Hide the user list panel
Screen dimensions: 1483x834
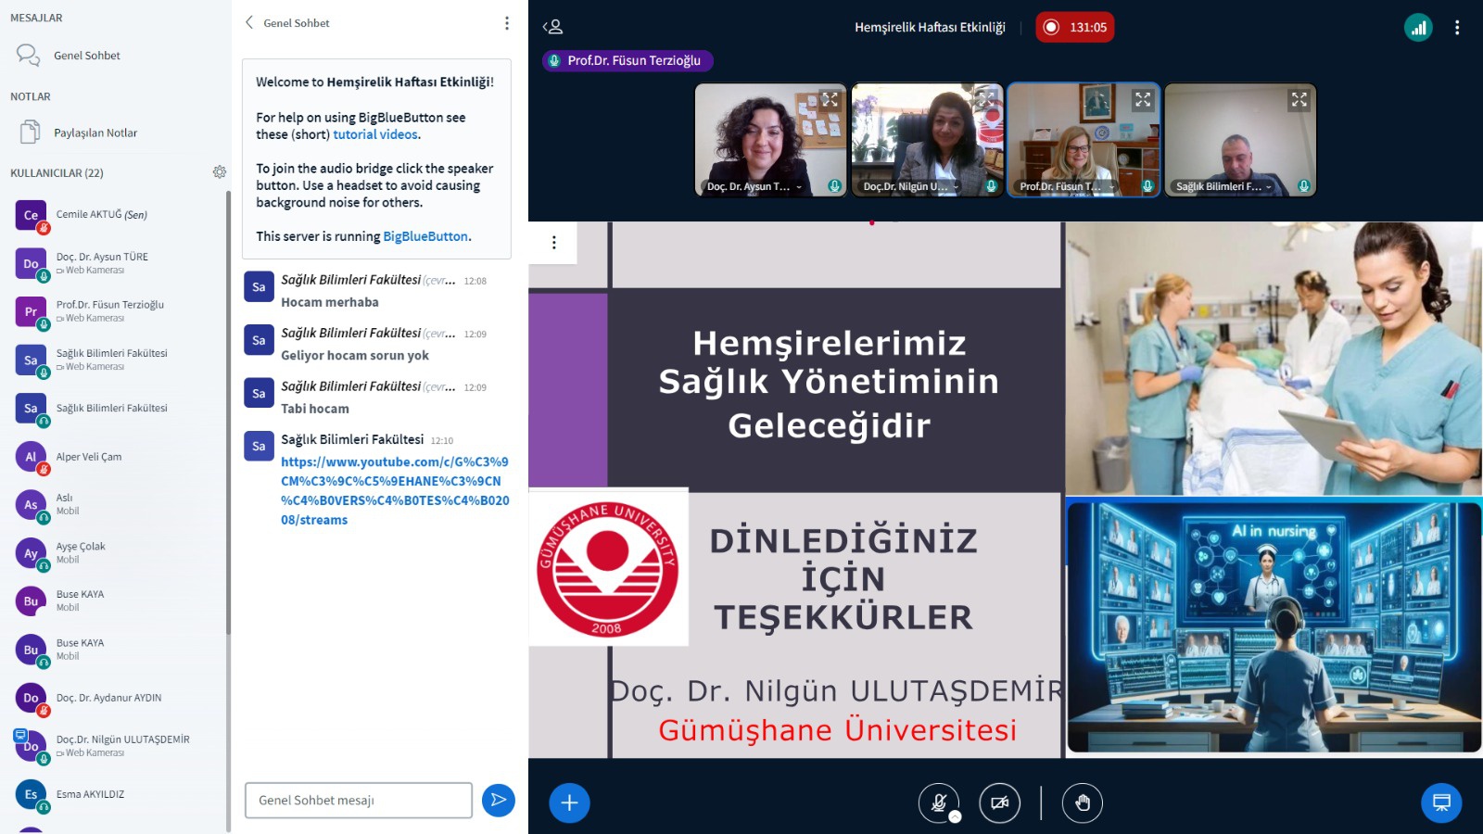[x=552, y=27]
